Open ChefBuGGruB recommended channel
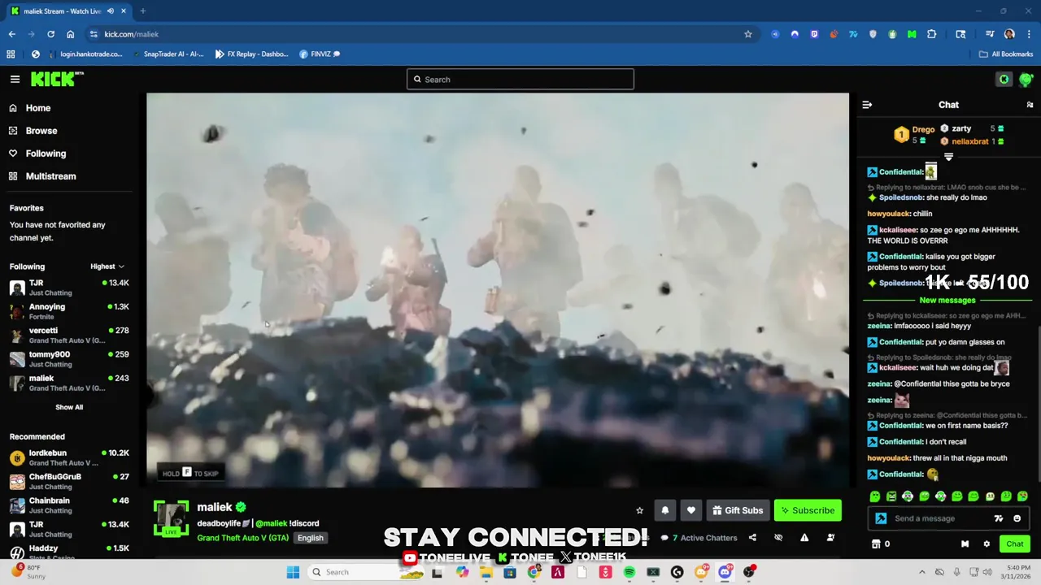Viewport: 1041px width, 585px height. point(69,481)
